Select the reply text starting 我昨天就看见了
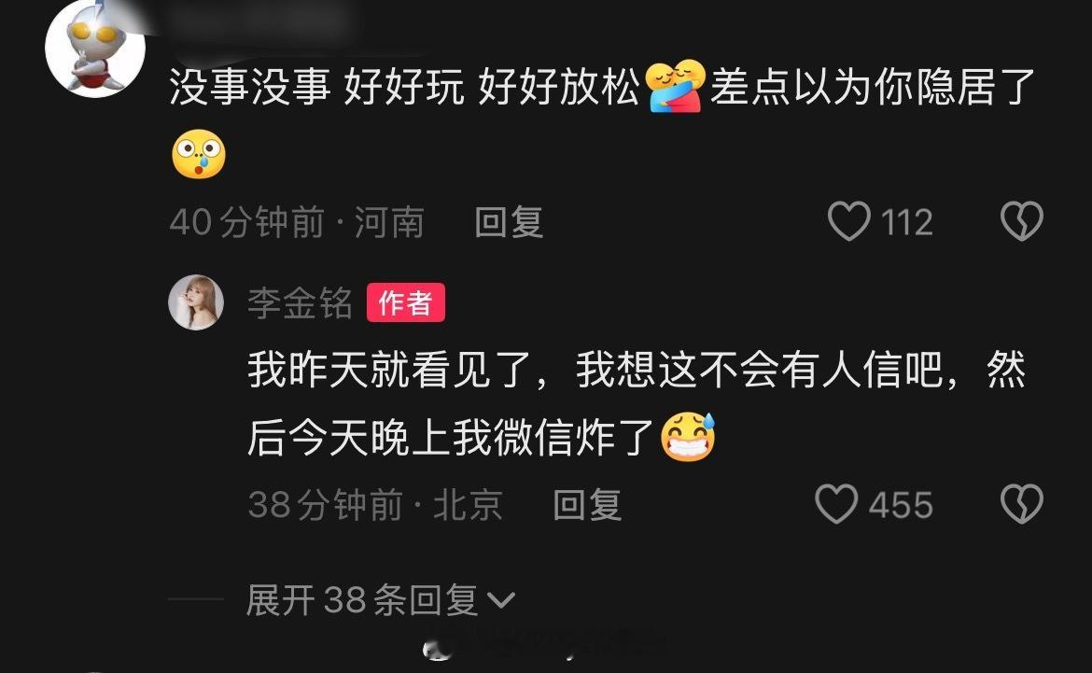The height and width of the screenshot is (673, 1092). 637,403
